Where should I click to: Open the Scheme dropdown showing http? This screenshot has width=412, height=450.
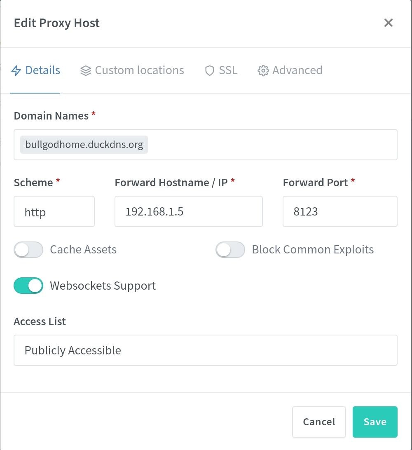coord(54,212)
